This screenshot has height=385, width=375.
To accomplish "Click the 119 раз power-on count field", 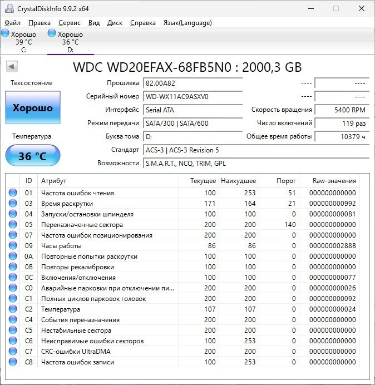I will (x=342, y=123).
